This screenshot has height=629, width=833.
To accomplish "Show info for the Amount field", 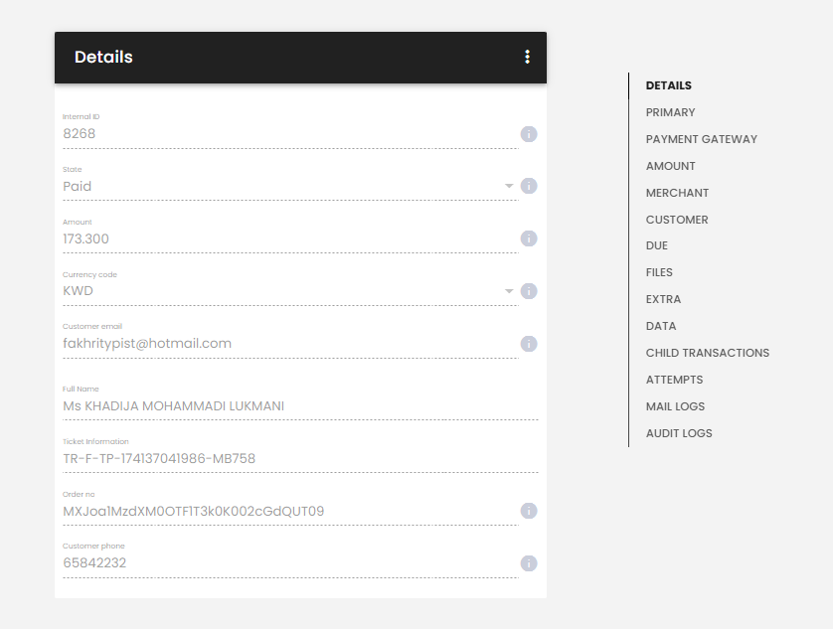I will pos(529,238).
